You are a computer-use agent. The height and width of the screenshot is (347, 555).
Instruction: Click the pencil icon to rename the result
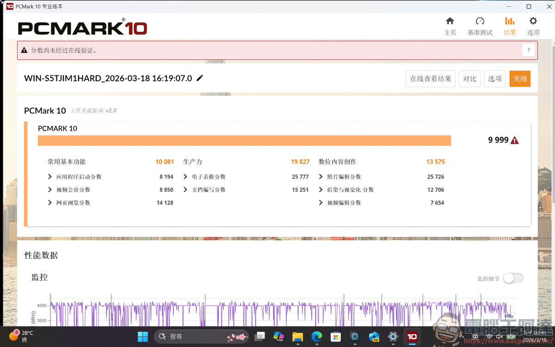coord(200,78)
